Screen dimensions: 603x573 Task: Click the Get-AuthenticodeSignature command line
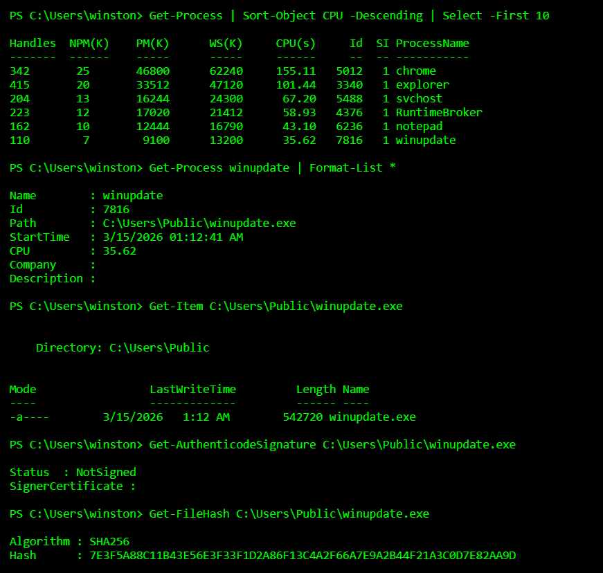(262, 445)
